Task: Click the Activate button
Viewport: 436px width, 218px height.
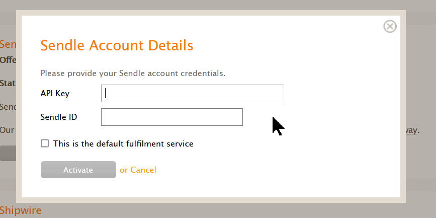Action: click(78, 170)
